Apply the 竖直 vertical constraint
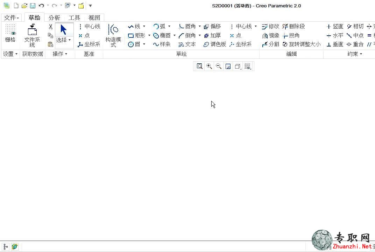The width and height of the screenshot is (375, 252). tap(335, 26)
